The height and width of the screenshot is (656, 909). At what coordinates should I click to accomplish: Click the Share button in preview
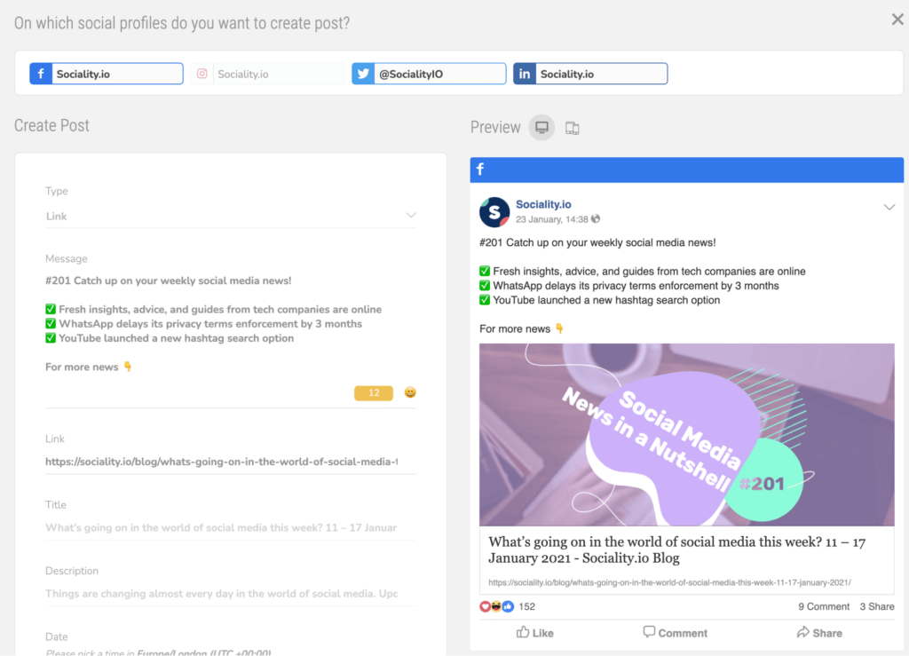(x=819, y=633)
